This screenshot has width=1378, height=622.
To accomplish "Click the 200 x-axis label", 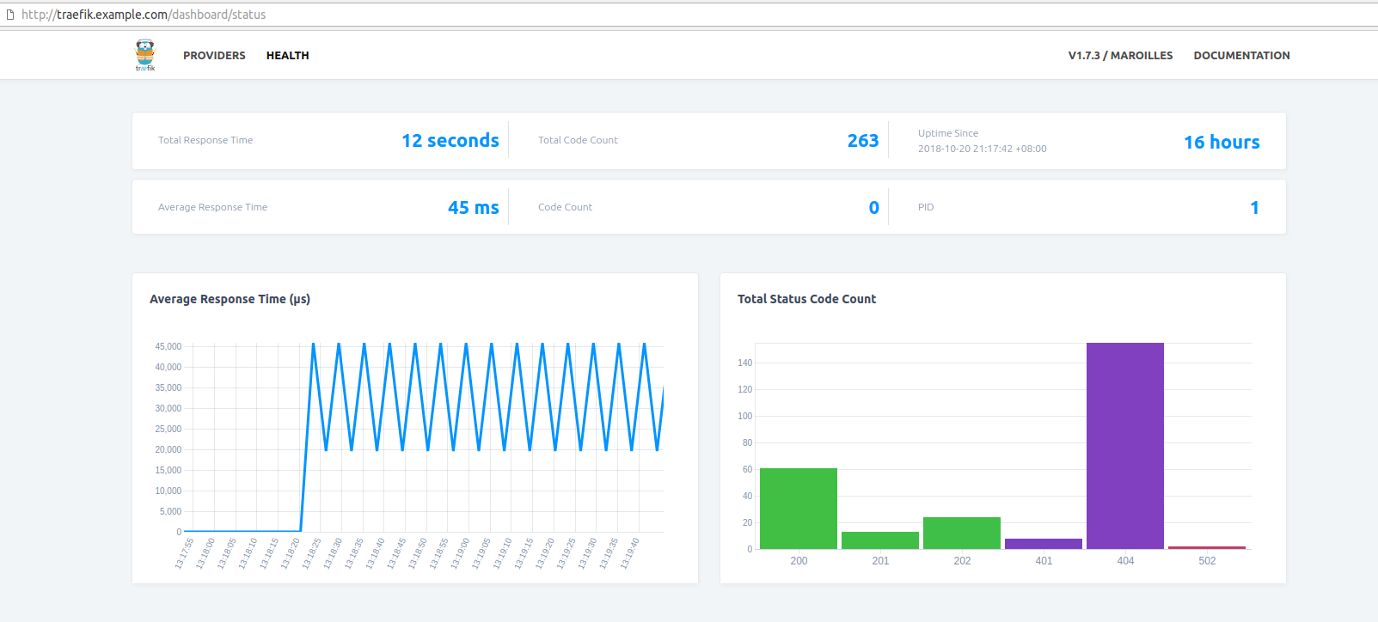I will click(799, 561).
